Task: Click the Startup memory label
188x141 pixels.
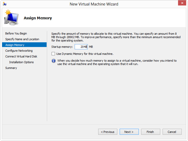Action: coord(62,47)
